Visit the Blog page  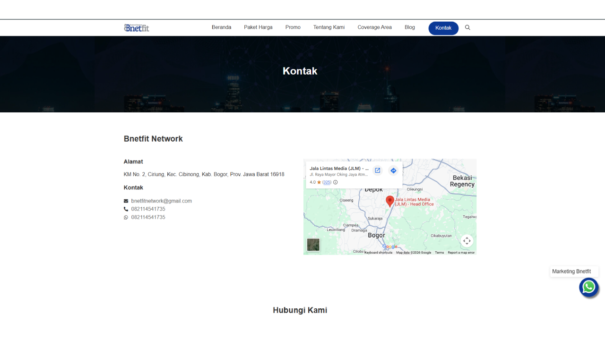click(410, 27)
